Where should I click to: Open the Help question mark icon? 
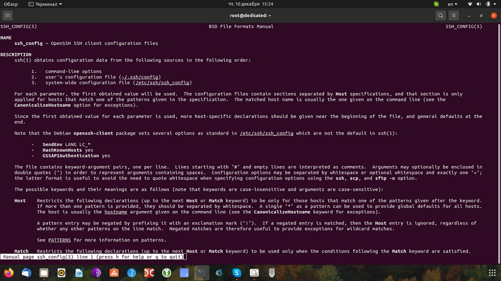pyautogui.click(x=131, y=272)
